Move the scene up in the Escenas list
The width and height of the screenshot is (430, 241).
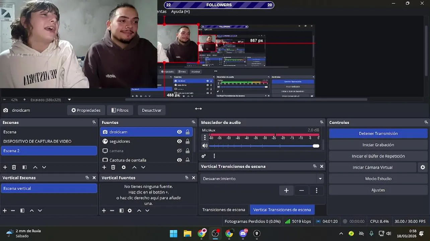(35, 167)
